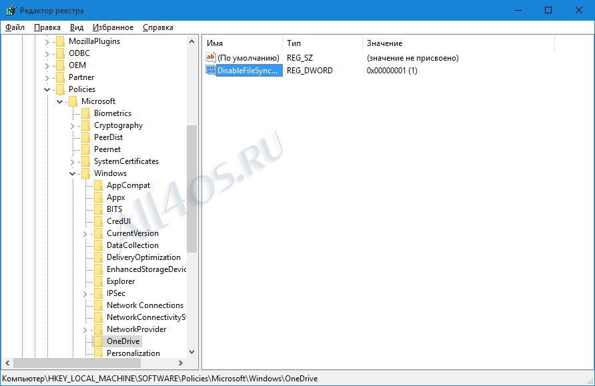Click the horizontal scroll left arrow
This screenshot has height=386, width=595.
(7, 363)
